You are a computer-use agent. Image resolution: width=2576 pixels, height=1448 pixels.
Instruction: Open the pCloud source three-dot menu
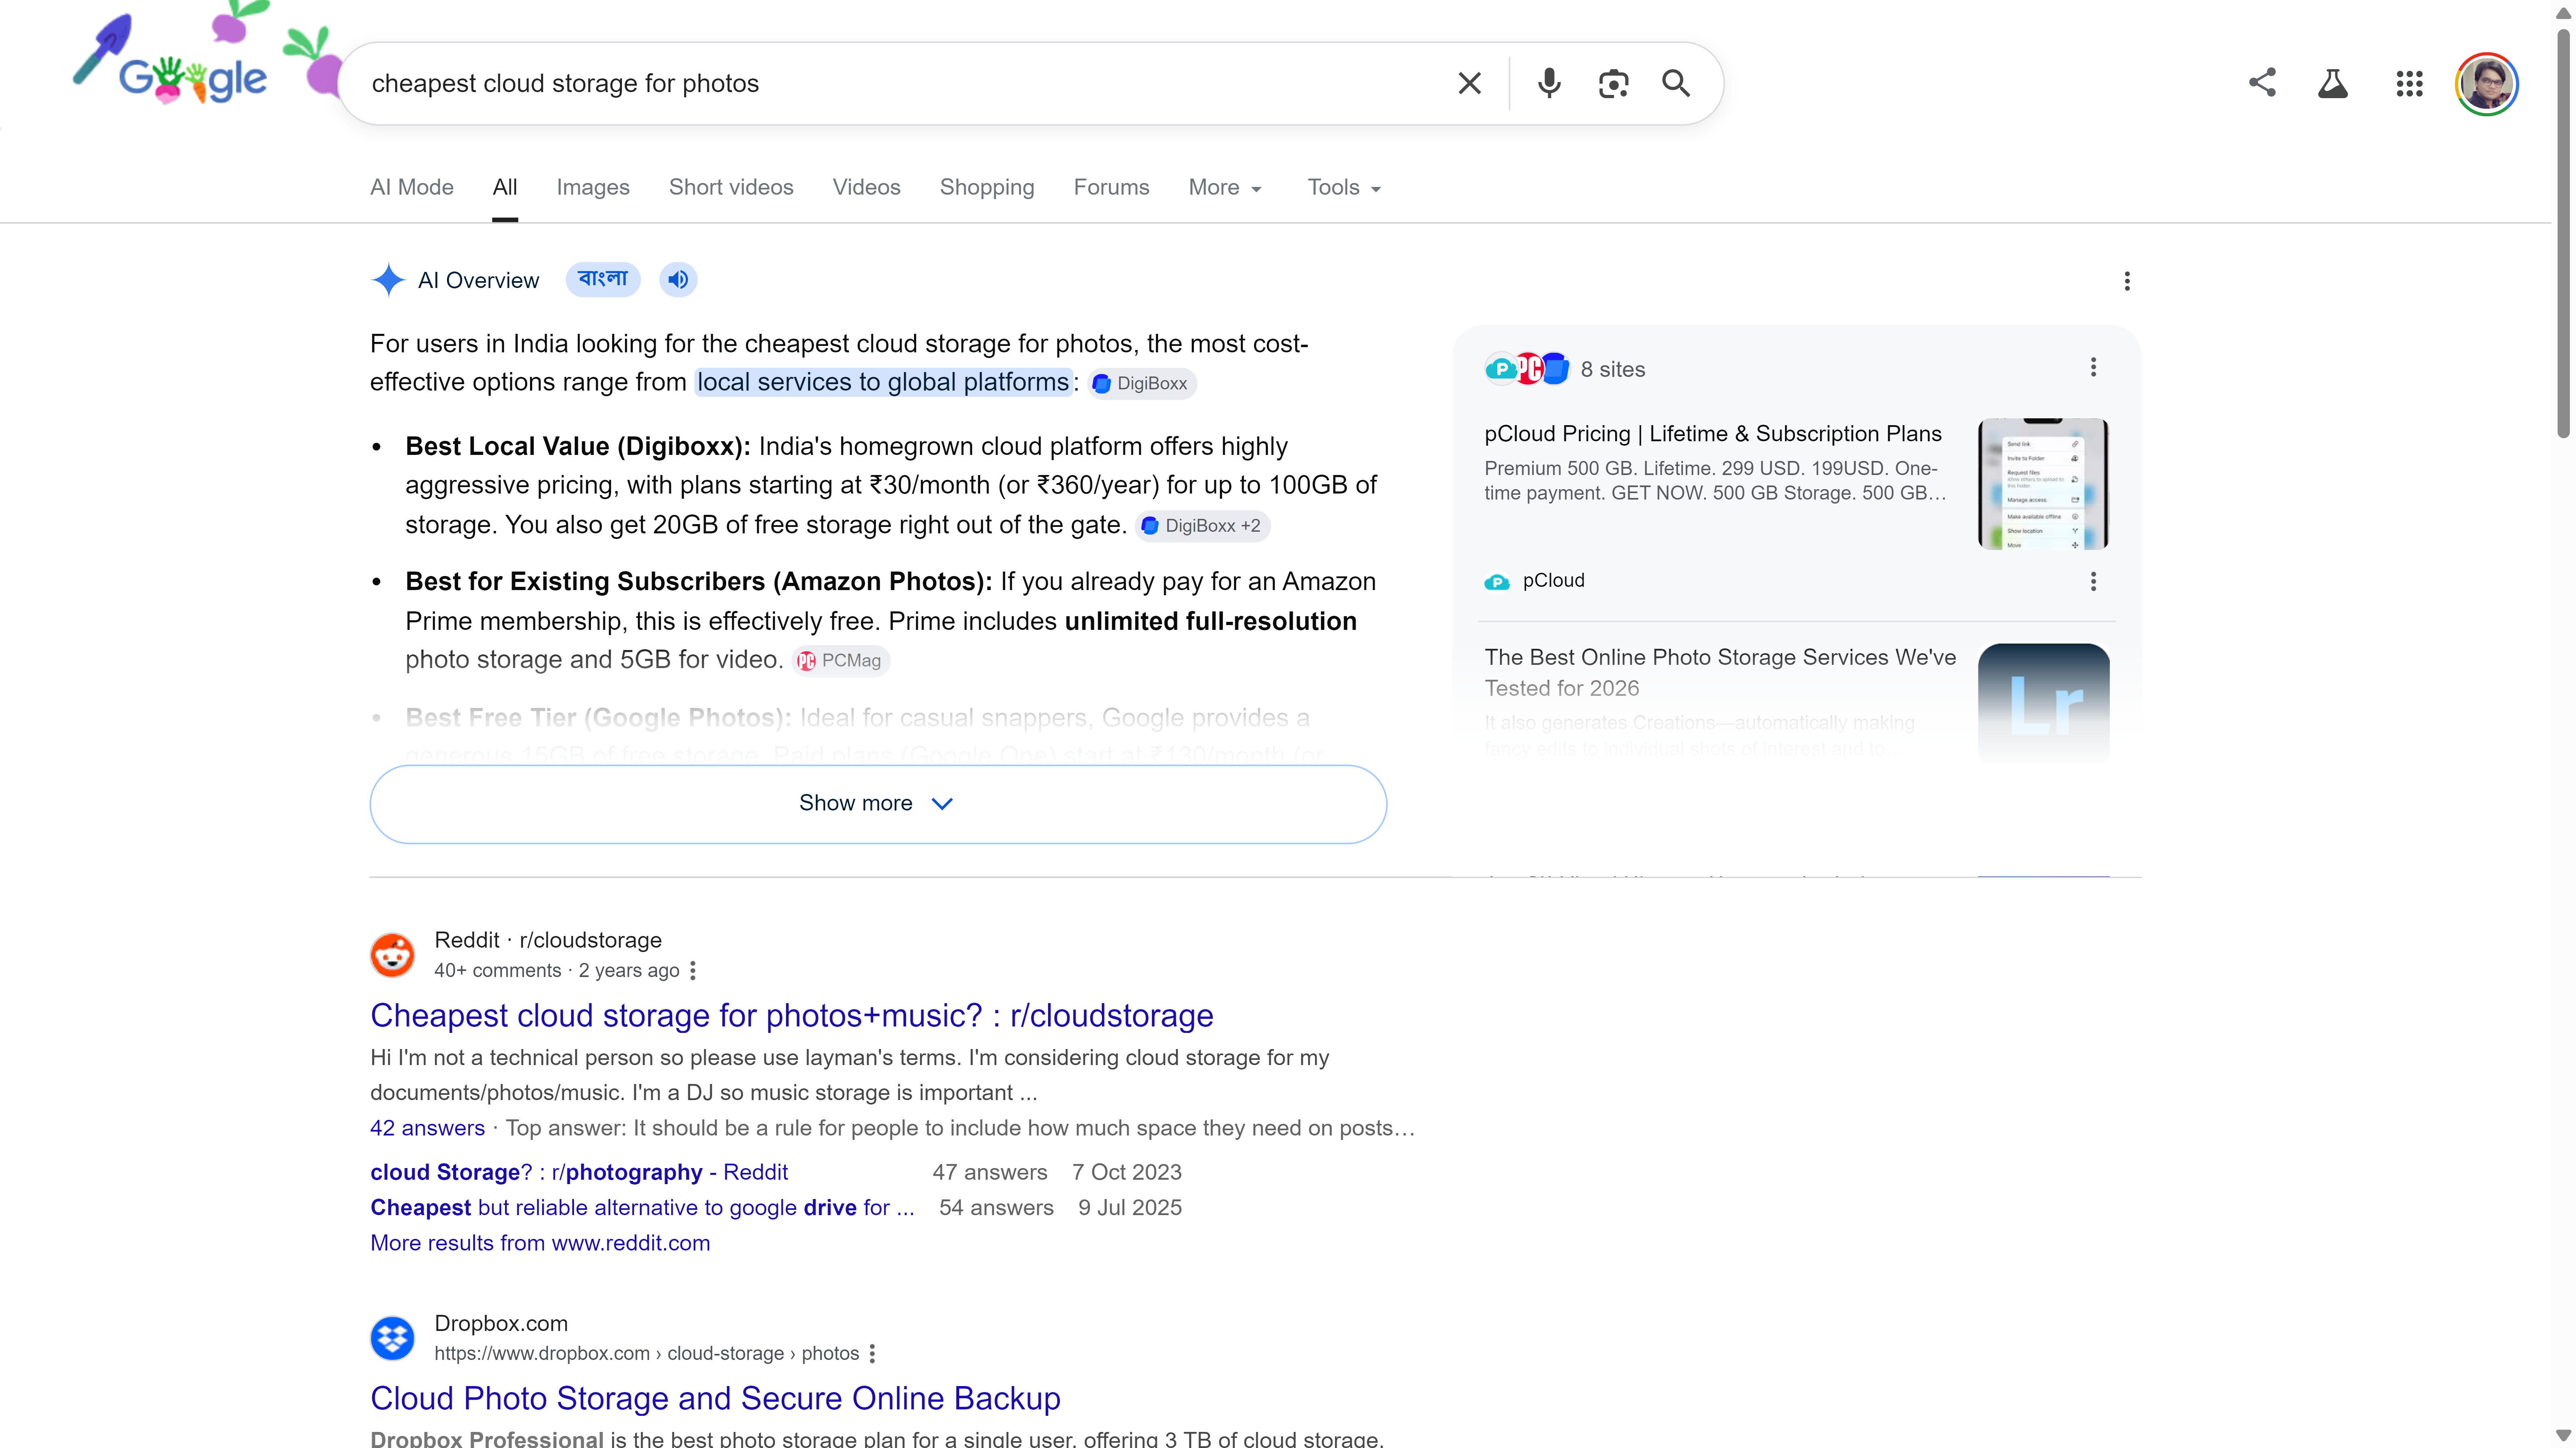pyautogui.click(x=2093, y=582)
